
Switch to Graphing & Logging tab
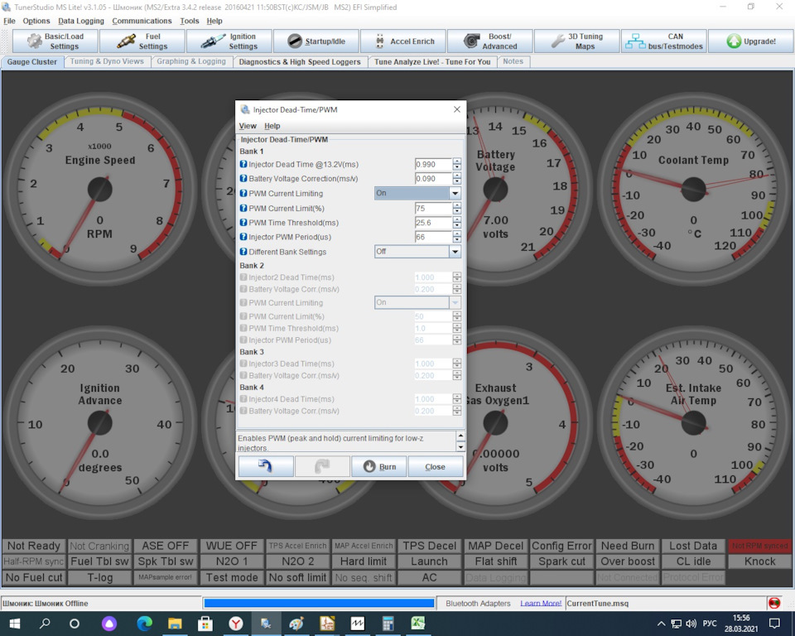[191, 61]
